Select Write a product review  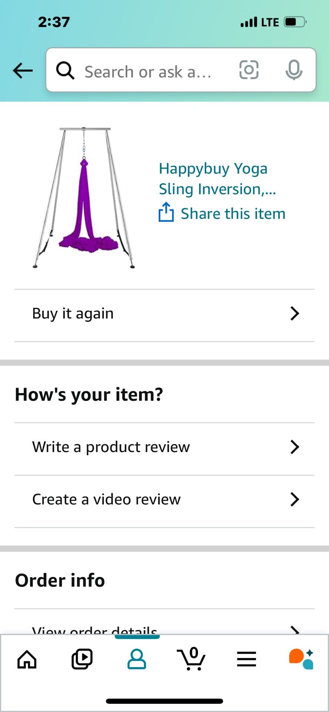(x=111, y=447)
